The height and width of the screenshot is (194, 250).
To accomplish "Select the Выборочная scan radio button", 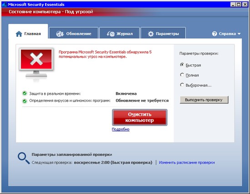I will tap(182, 85).
